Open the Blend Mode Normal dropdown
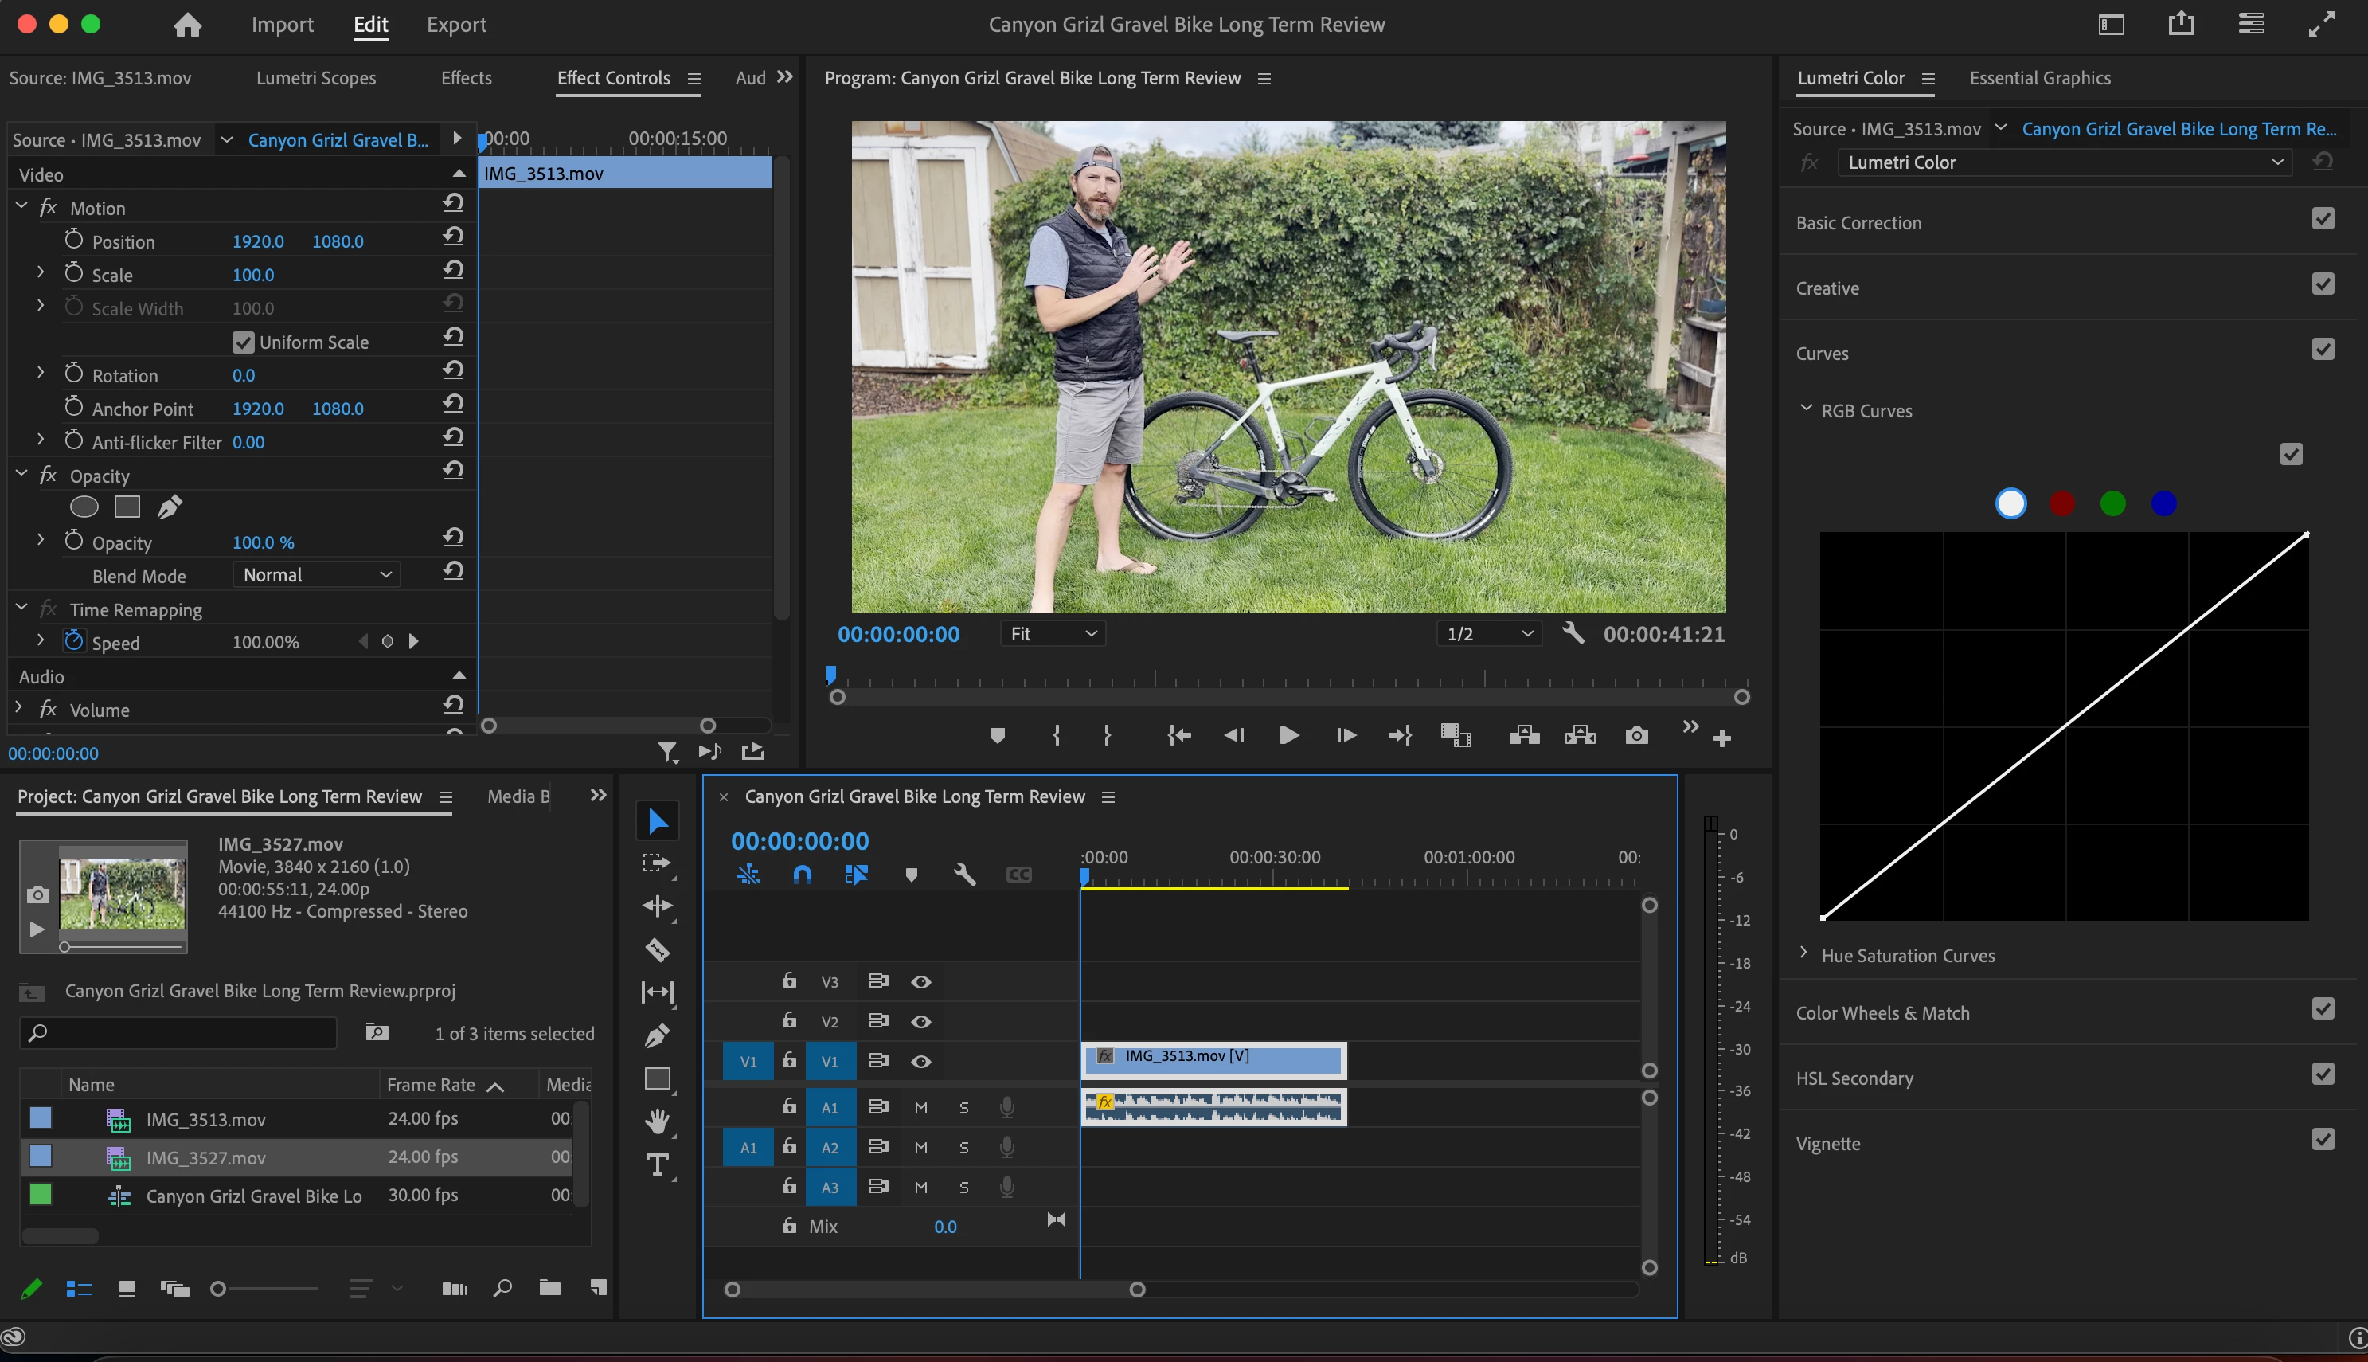The image size is (2368, 1362). [x=316, y=575]
